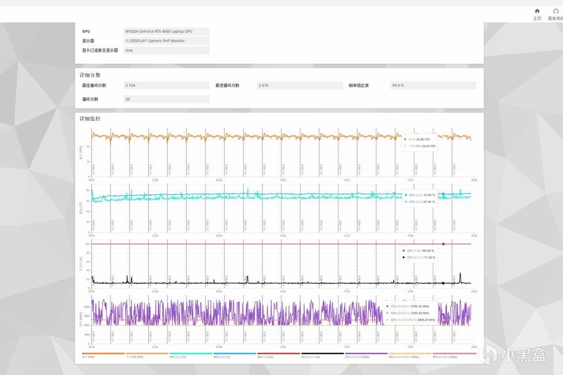Click the blue GPU 温度 data point marker
This screenshot has height=375, width=563.
point(443,194)
